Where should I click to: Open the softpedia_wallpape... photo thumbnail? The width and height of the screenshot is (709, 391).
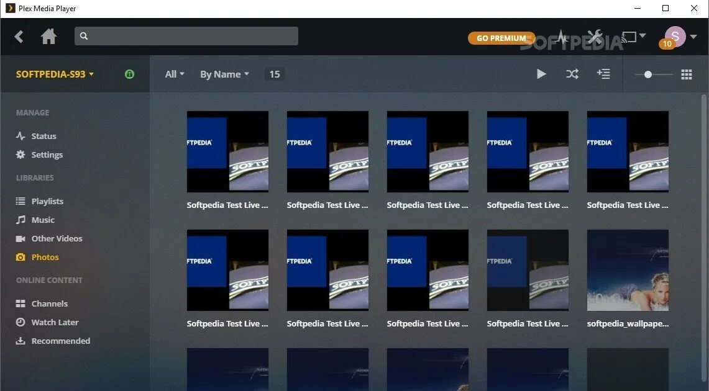628,270
